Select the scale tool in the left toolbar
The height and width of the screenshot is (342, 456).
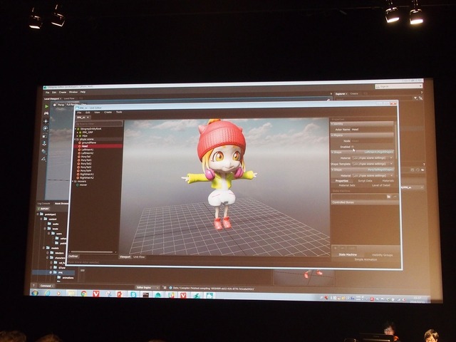(x=45, y=136)
